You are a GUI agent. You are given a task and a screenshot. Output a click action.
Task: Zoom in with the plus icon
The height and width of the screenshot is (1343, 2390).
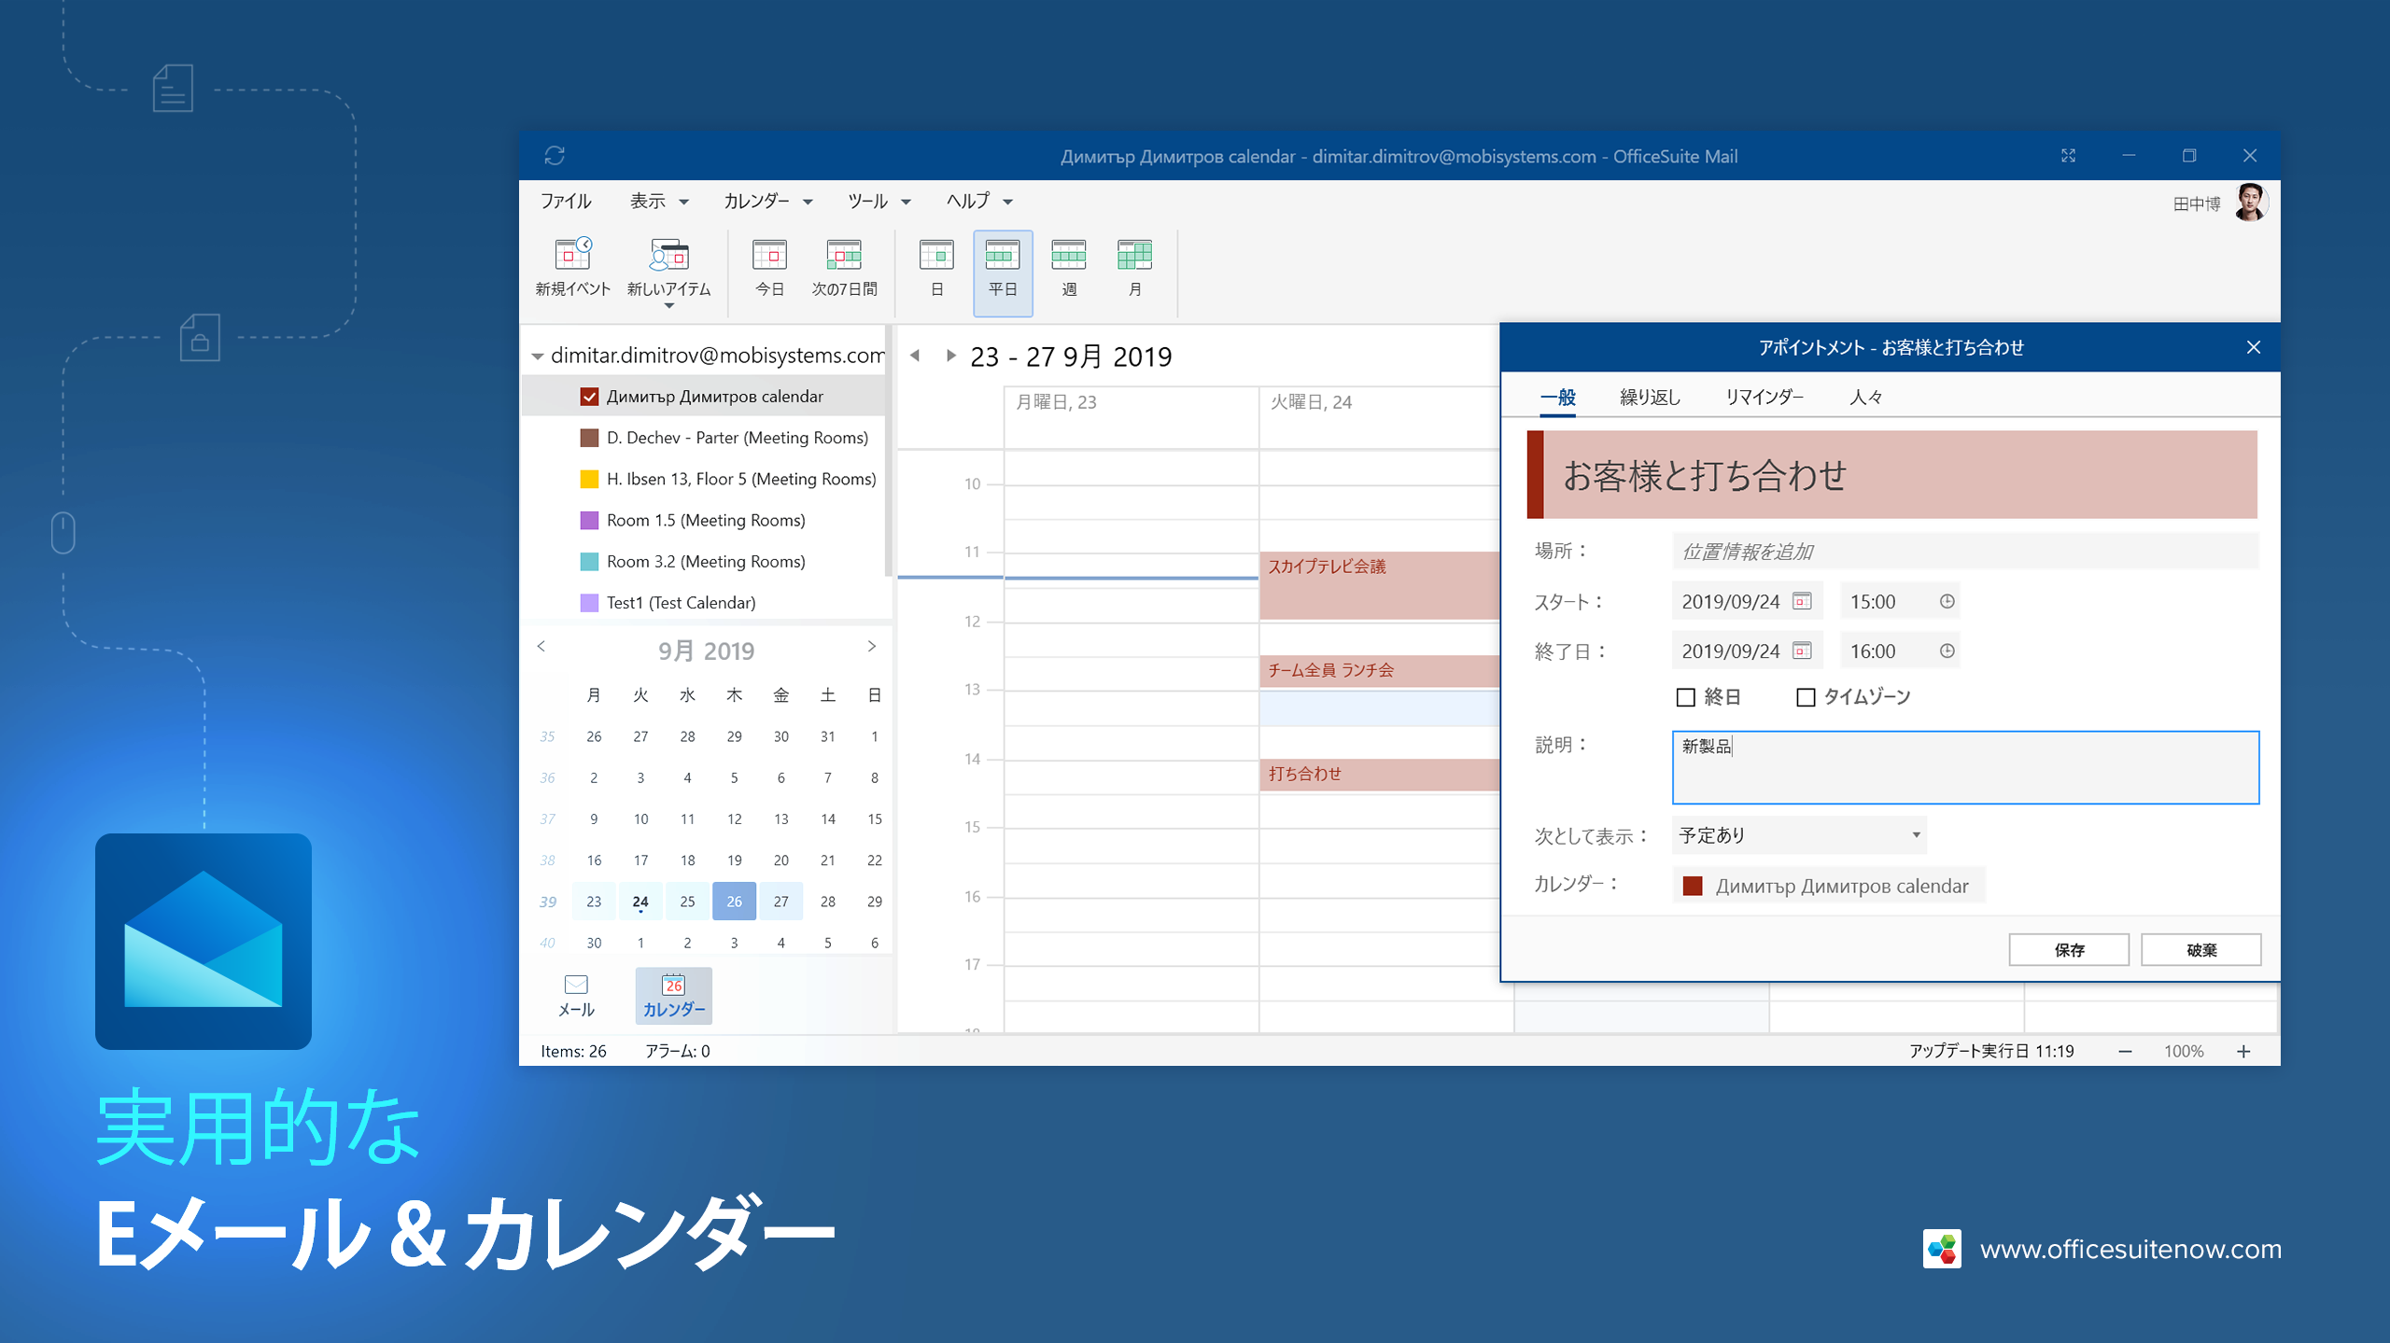pyautogui.click(x=2243, y=1051)
